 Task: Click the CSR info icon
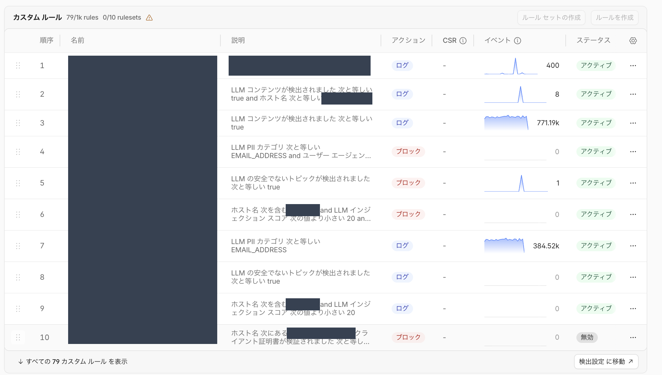tap(463, 41)
